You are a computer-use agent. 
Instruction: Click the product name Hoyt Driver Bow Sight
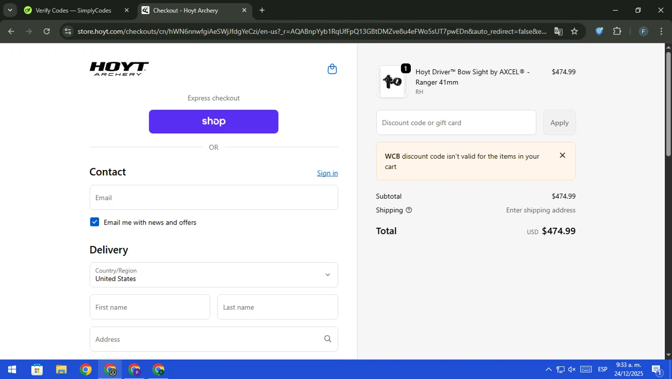pos(473,77)
